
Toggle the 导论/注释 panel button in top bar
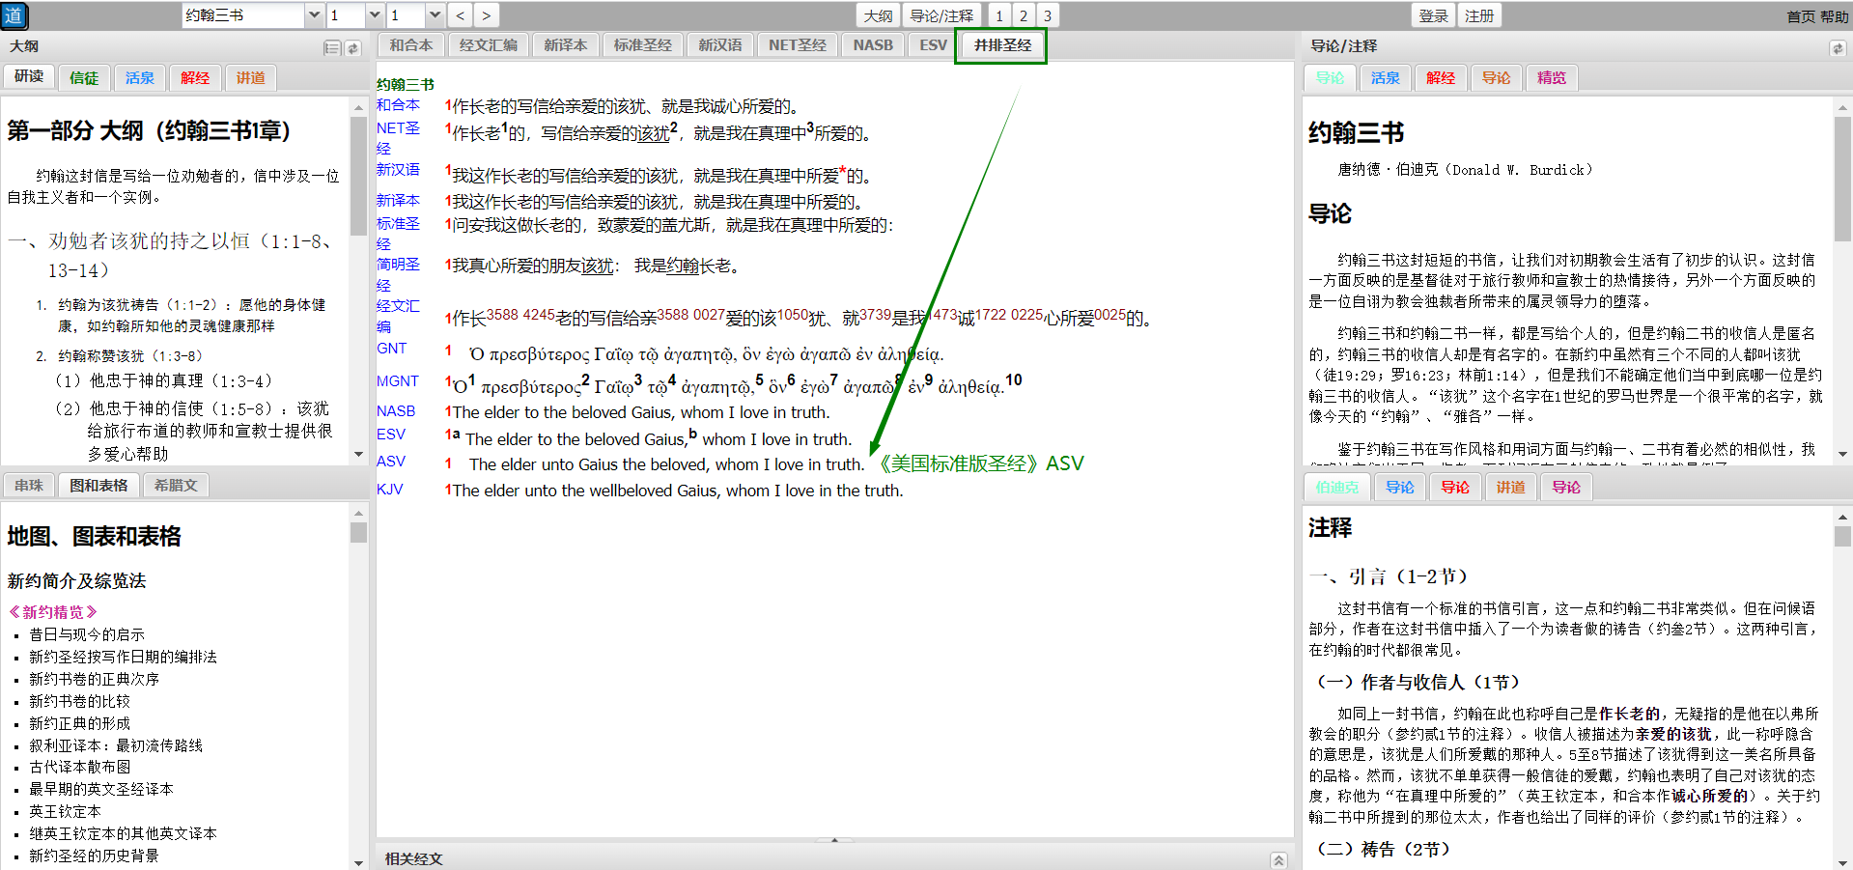coord(941,15)
